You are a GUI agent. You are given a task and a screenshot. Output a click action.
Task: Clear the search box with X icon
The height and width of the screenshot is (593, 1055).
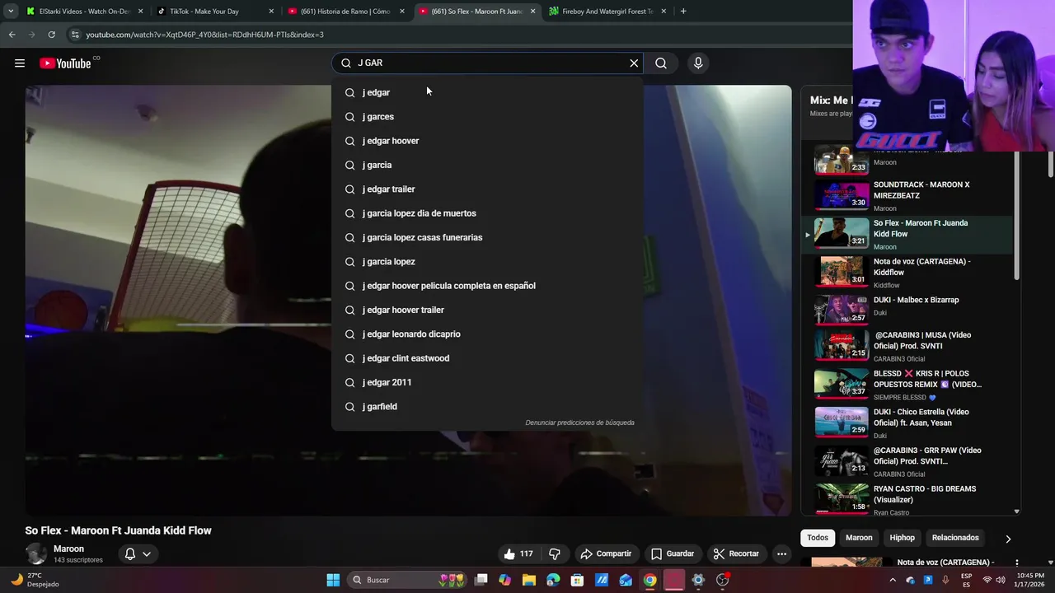(634, 63)
